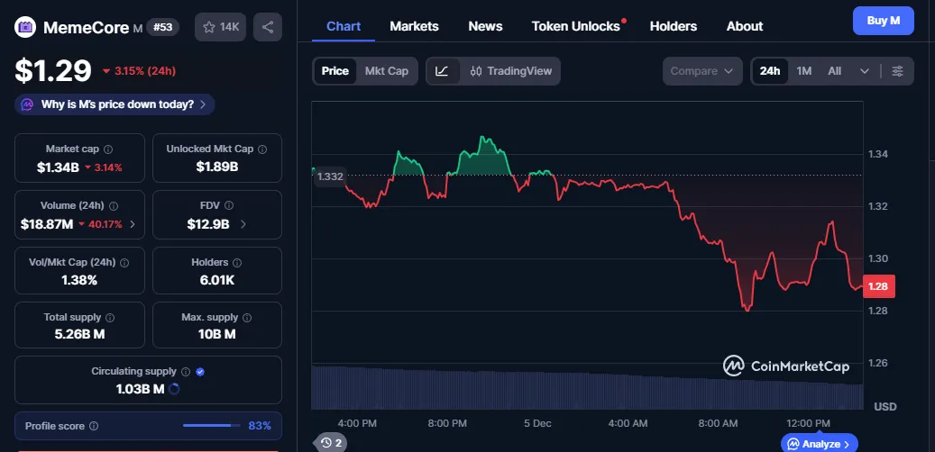Click info icon next to Max. supply
Image resolution: width=935 pixels, height=452 pixels.
247,318
